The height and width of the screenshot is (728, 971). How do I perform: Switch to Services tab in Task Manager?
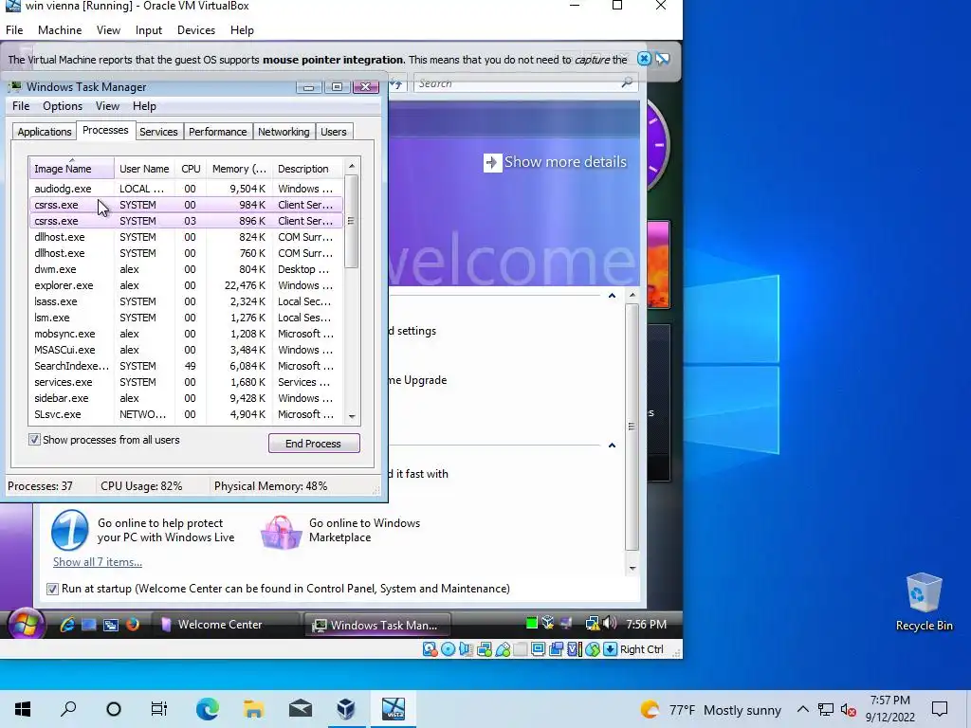pos(158,131)
